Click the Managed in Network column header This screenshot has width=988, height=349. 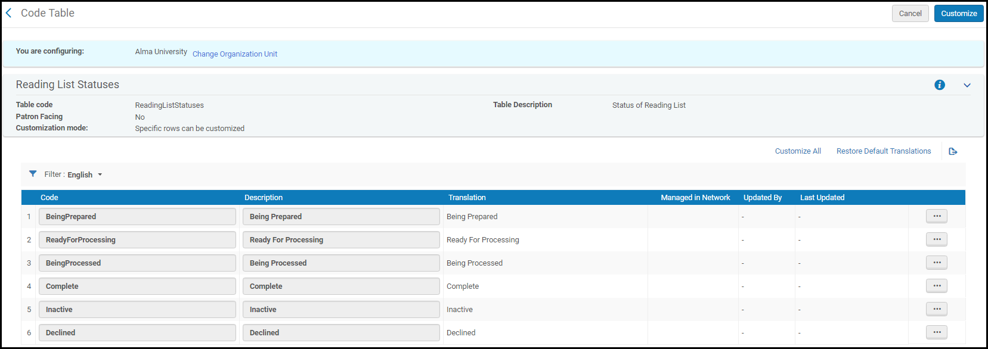695,198
